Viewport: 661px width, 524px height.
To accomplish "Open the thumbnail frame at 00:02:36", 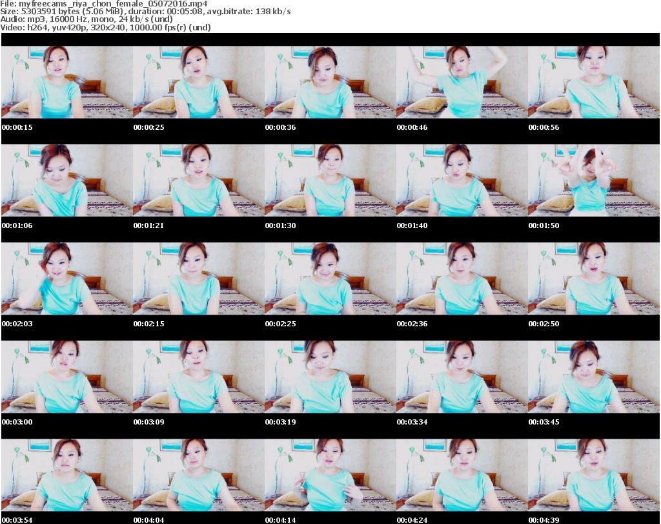I will coord(462,278).
